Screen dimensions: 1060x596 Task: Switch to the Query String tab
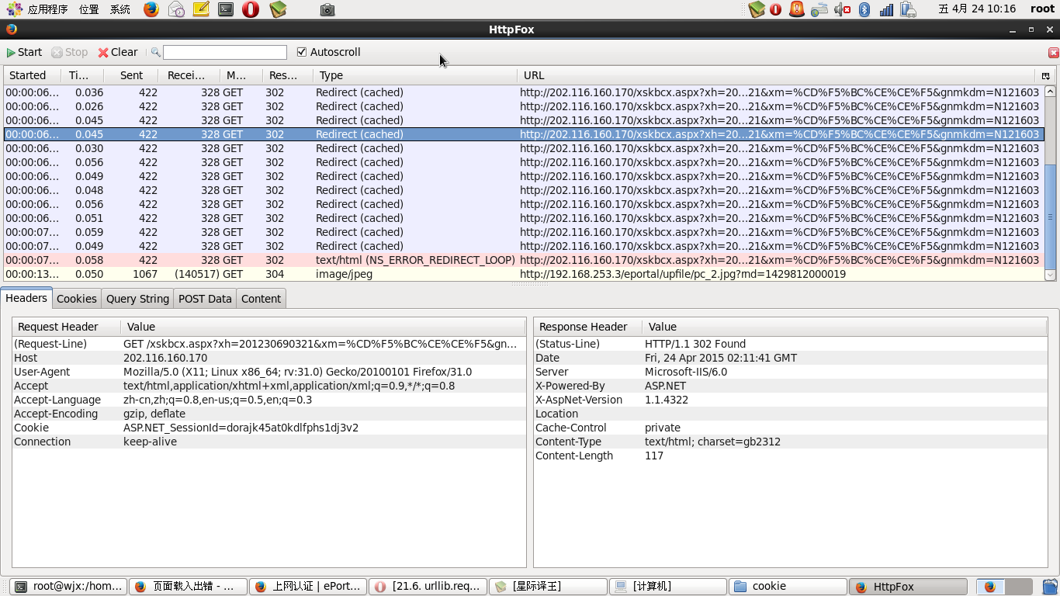coord(137,299)
